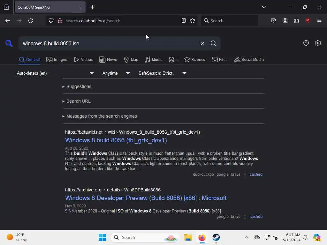The width and height of the screenshot is (327, 245).
Task: Show hidden system tray icons
Action: [247, 237]
